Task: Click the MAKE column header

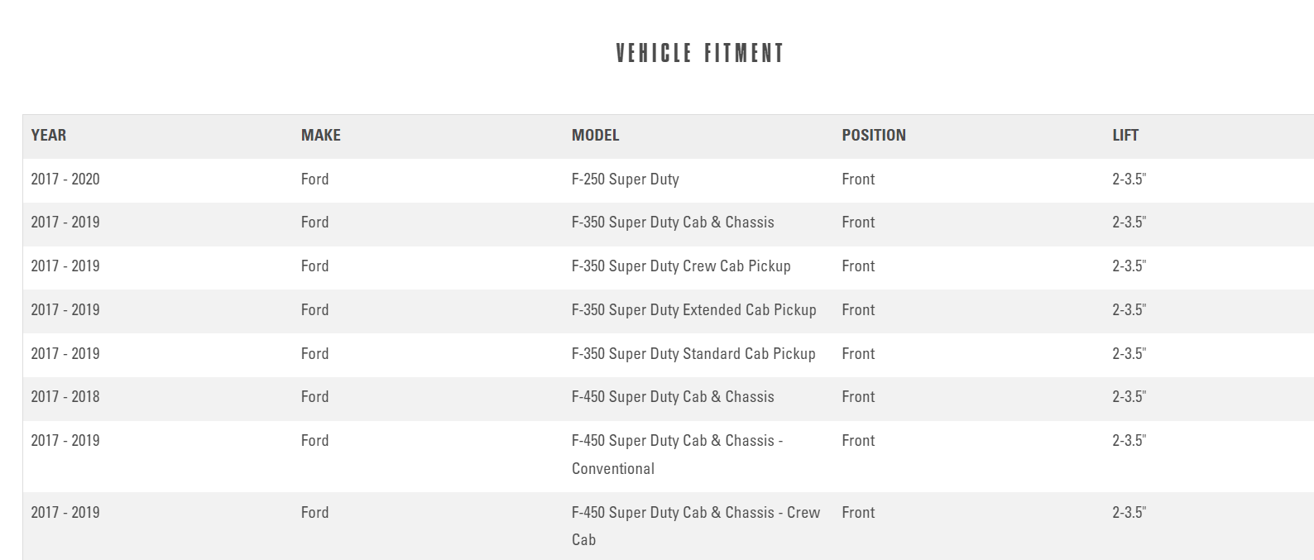Action: click(x=321, y=135)
